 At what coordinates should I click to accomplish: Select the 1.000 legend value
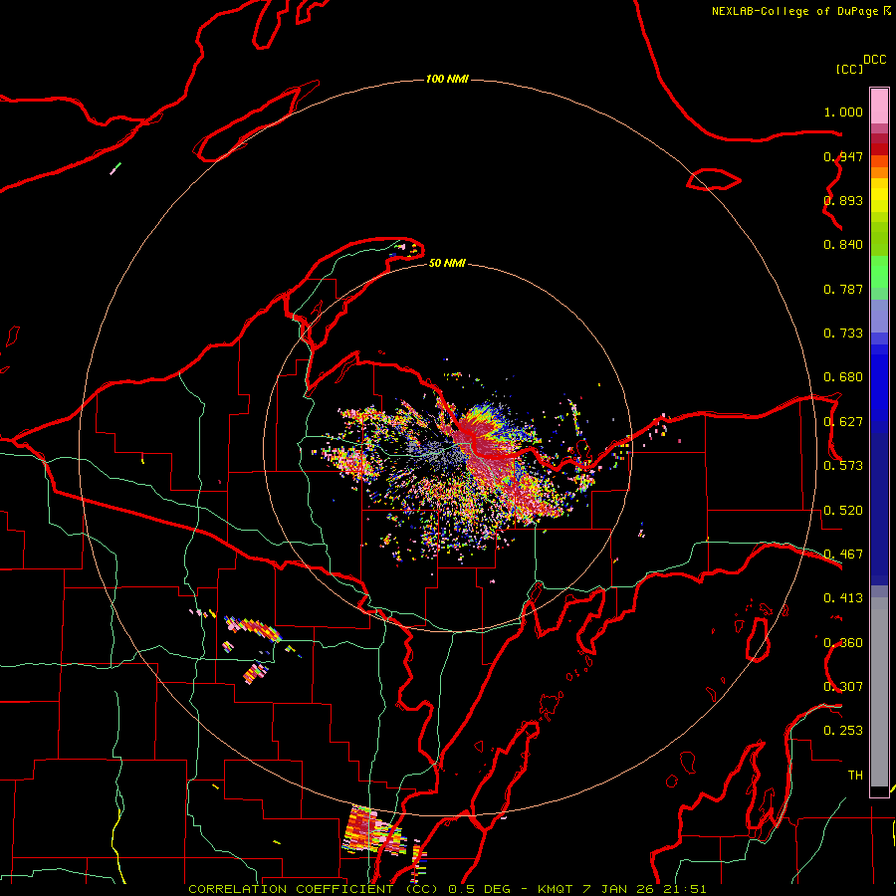coord(843,112)
